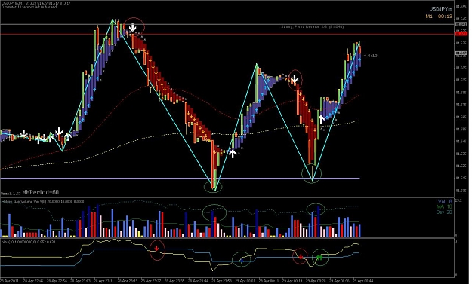
Task: Click the white buy arrow after the second low
Action: [x=322, y=118]
